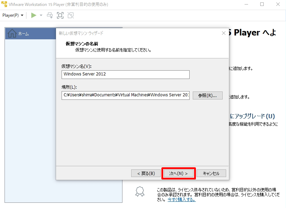Open the 今すぐ購入する purchase link
The image size is (286, 208).
(182, 200)
